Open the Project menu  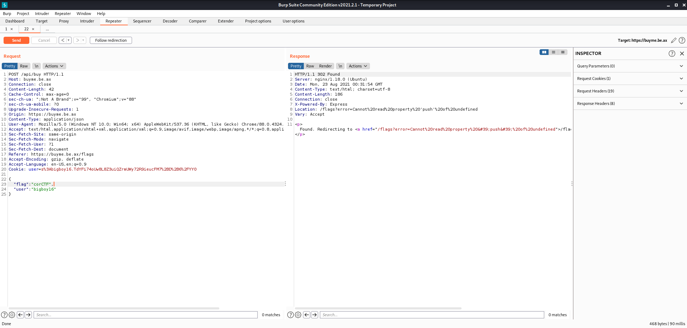pos(23,14)
